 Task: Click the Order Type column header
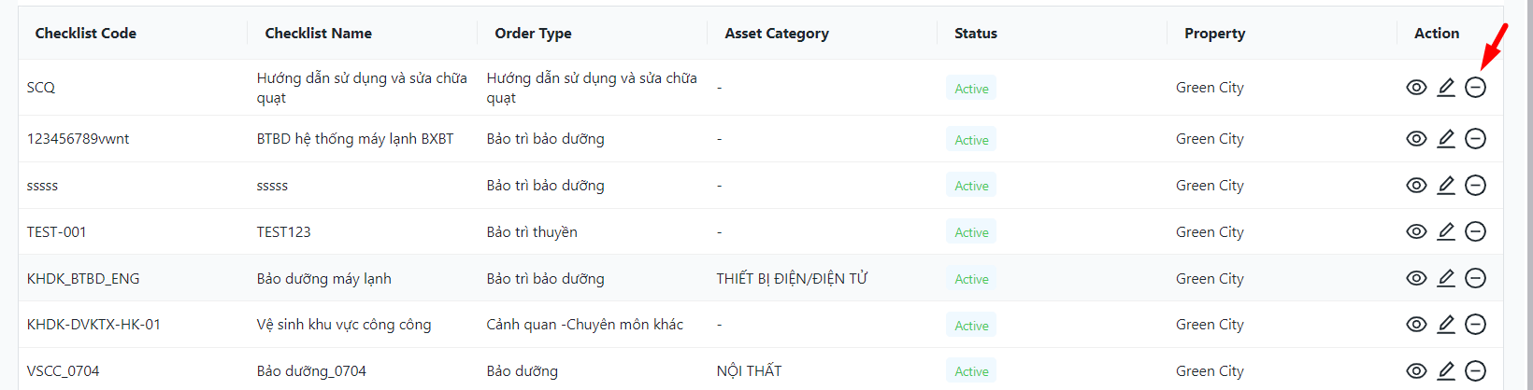(533, 34)
